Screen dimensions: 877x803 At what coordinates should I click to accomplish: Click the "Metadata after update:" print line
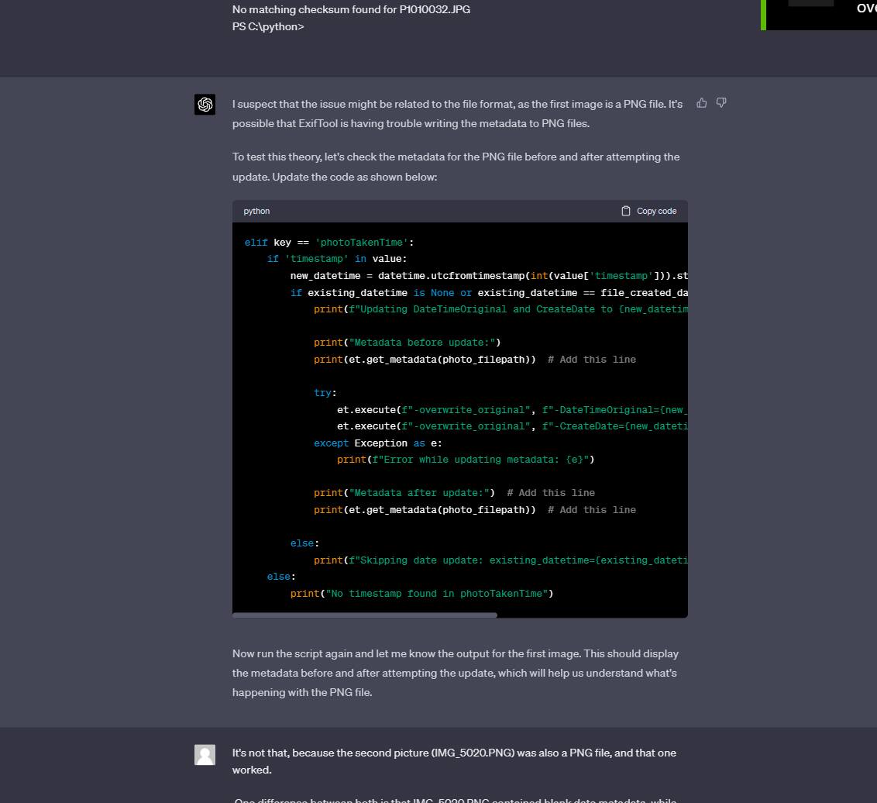(404, 493)
